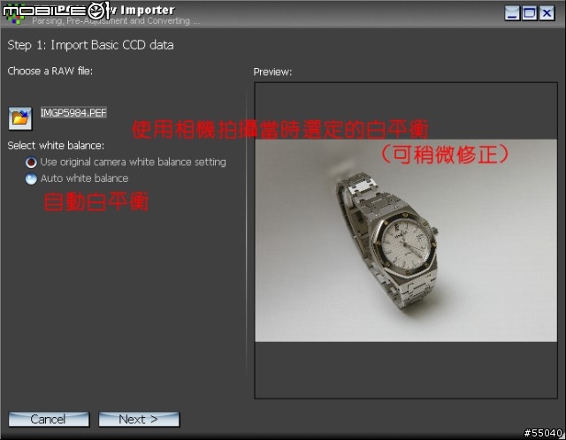The height and width of the screenshot is (440, 566).
Task: Click the watch preview image
Action: pos(406,240)
